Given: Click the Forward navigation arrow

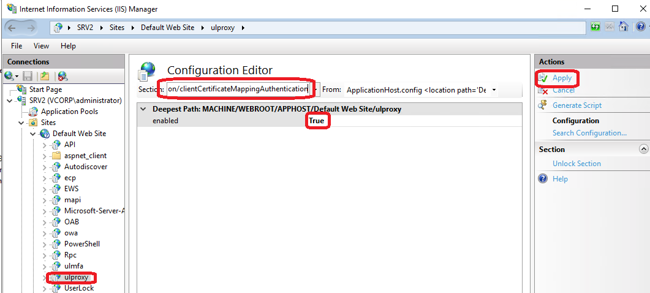Looking at the screenshot, I should click(30, 28).
